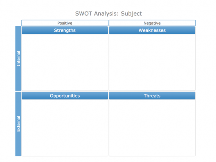216x162 pixels.
Task: Select the Threats header bar
Action: pos(152,96)
